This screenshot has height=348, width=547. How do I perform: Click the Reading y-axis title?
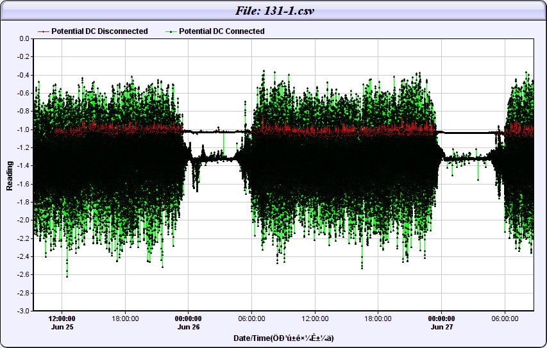(10, 174)
